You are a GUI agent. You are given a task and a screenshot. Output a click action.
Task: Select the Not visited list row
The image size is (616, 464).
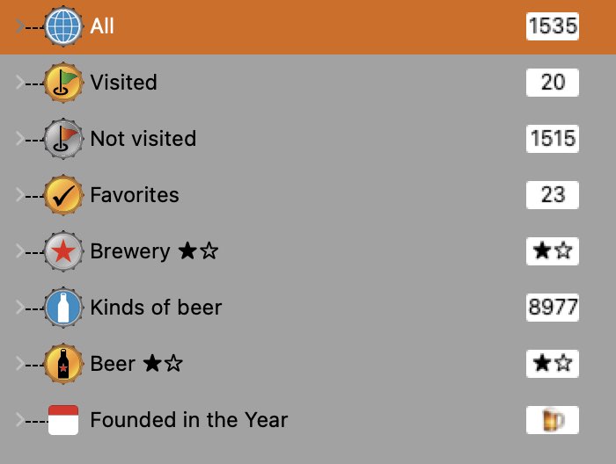[308, 139]
